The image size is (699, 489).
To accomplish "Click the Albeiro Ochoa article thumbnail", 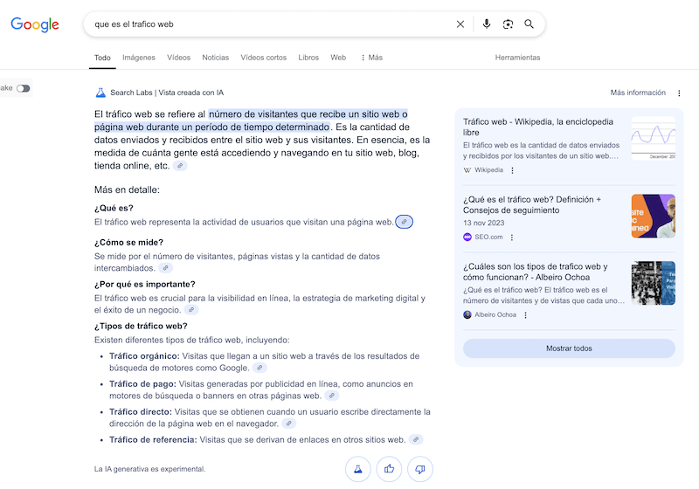I will coord(653,283).
